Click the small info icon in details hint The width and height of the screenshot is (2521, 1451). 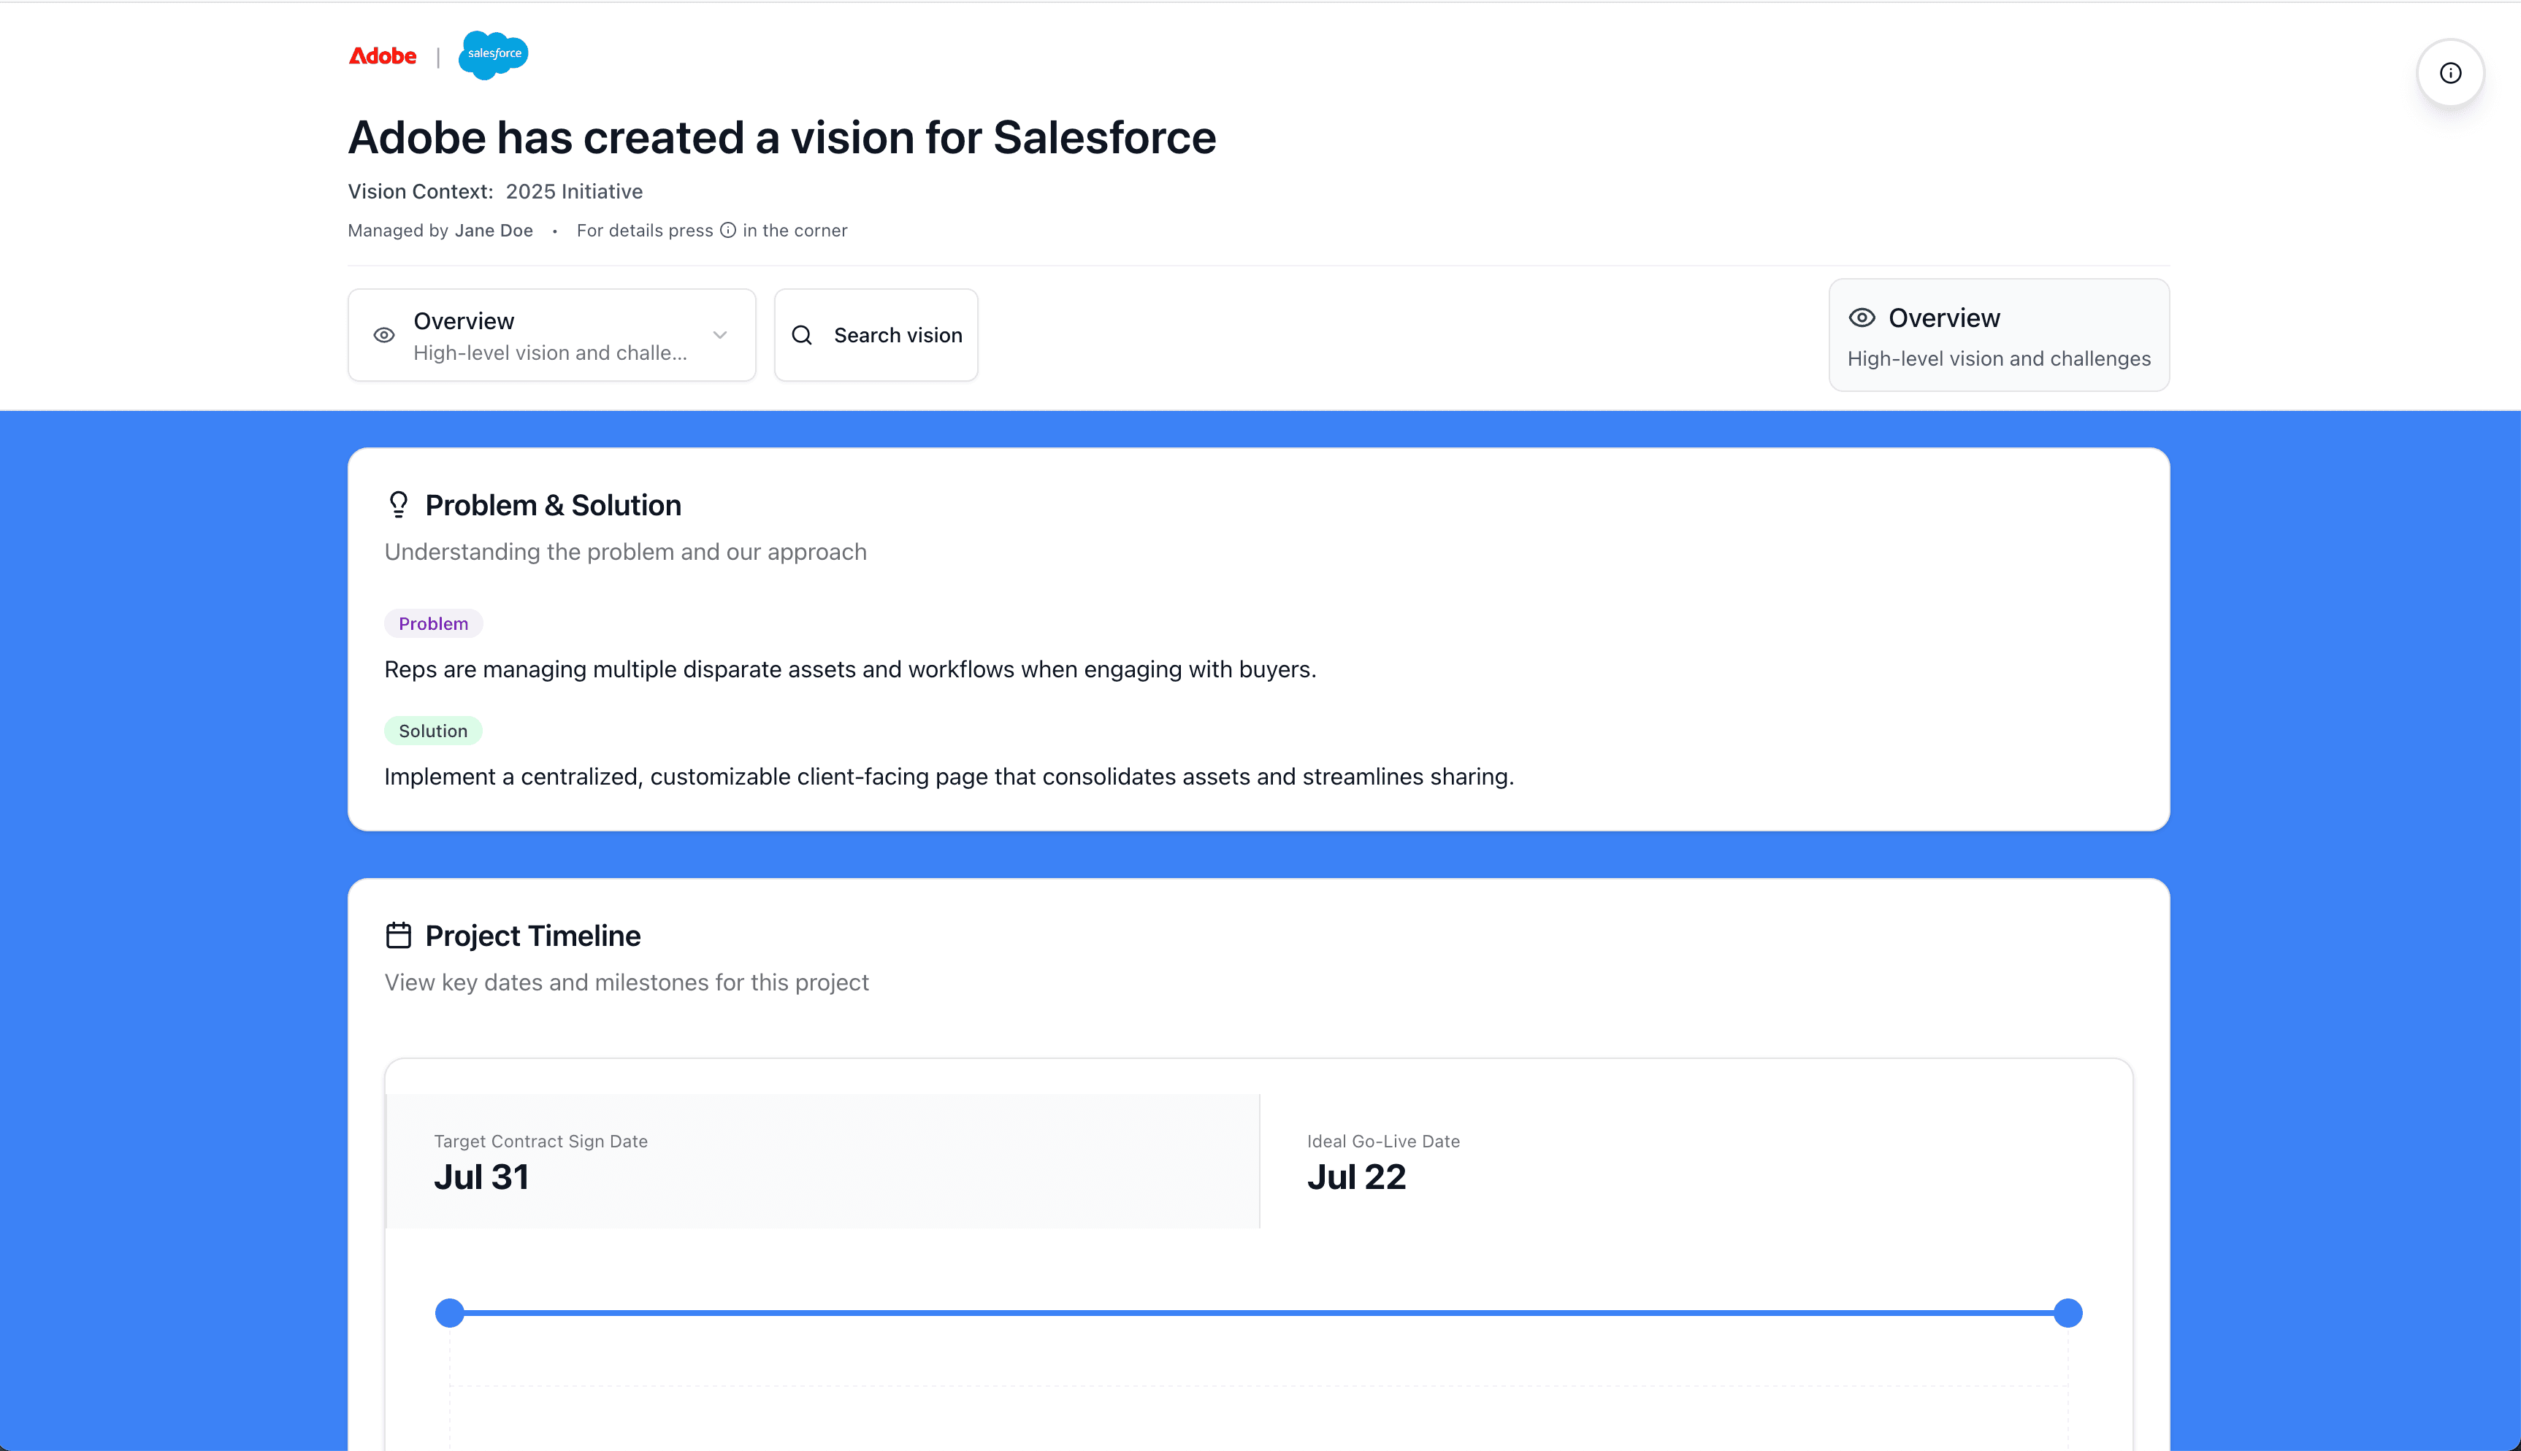tap(727, 230)
